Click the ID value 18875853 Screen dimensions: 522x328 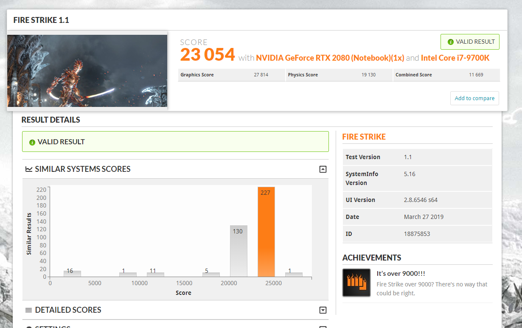(x=417, y=234)
